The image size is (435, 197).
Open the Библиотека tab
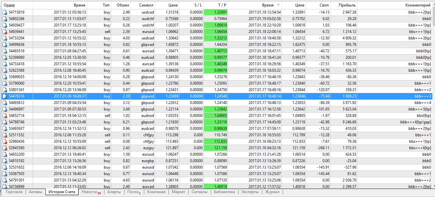pos(224,192)
